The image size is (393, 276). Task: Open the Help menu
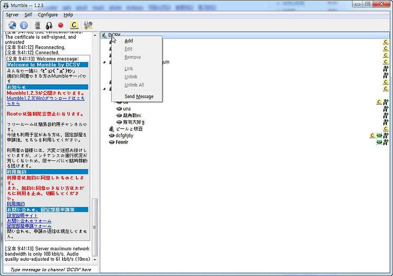point(68,15)
